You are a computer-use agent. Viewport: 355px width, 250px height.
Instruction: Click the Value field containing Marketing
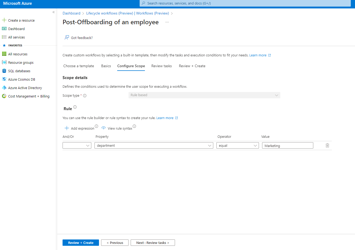point(287,145)
